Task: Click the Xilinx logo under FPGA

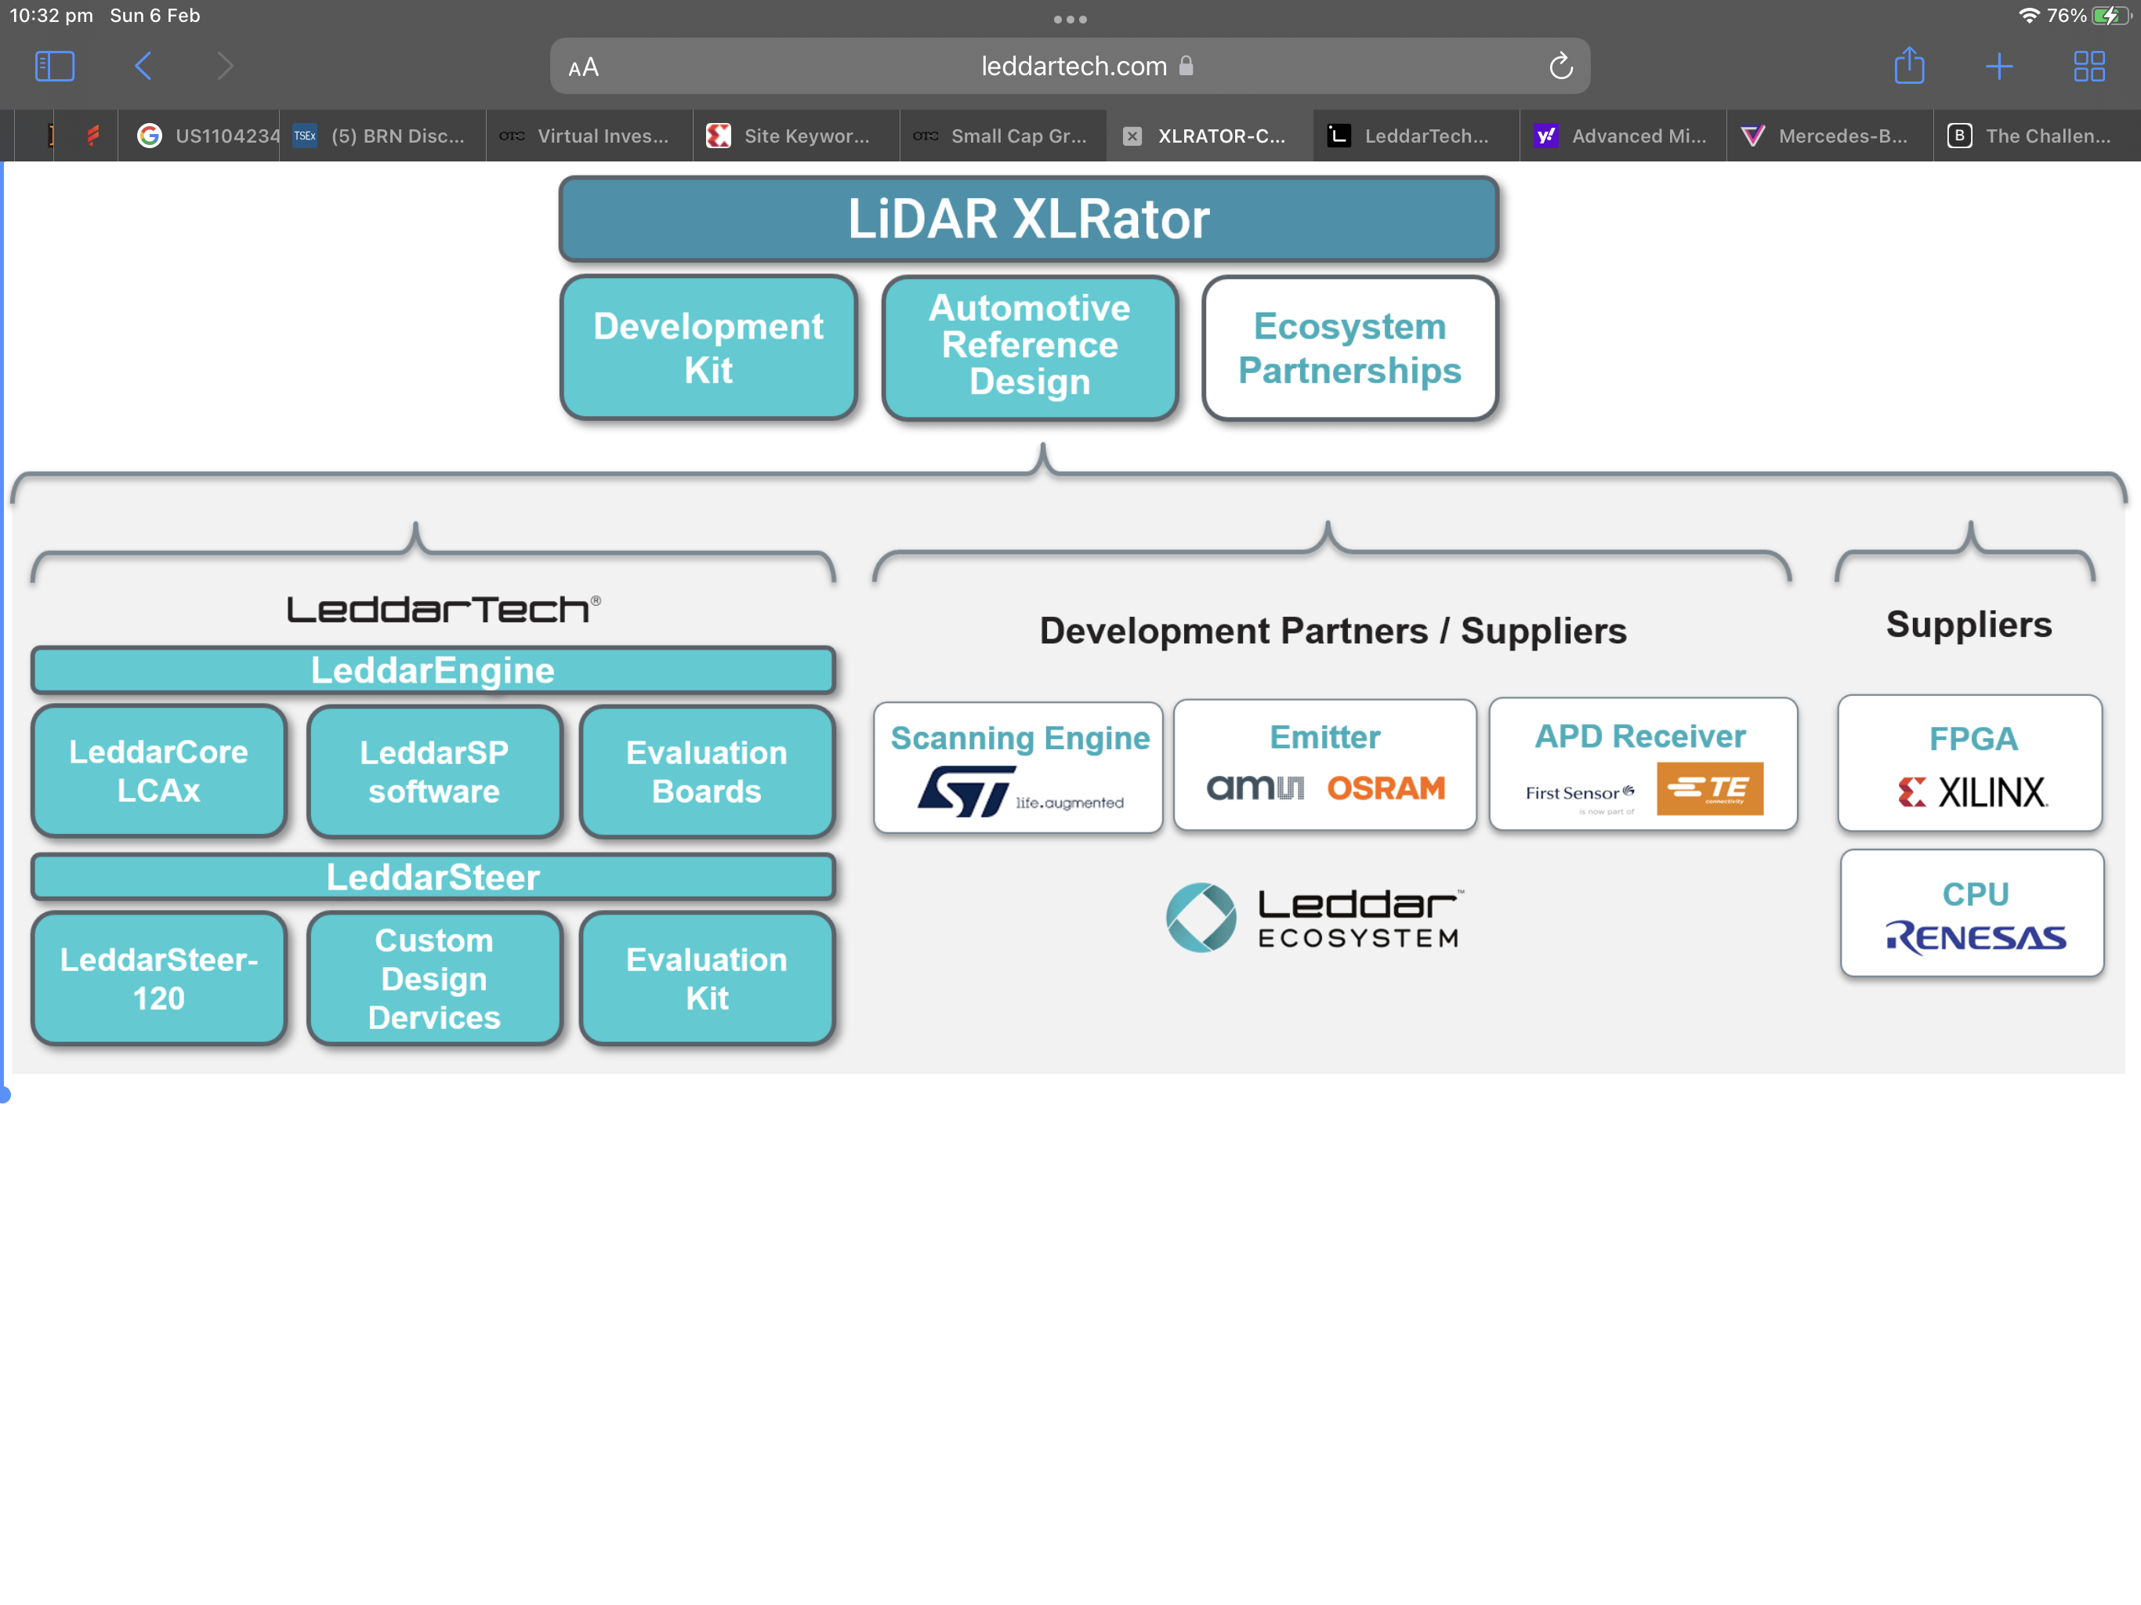Action: click(1972, 792)
